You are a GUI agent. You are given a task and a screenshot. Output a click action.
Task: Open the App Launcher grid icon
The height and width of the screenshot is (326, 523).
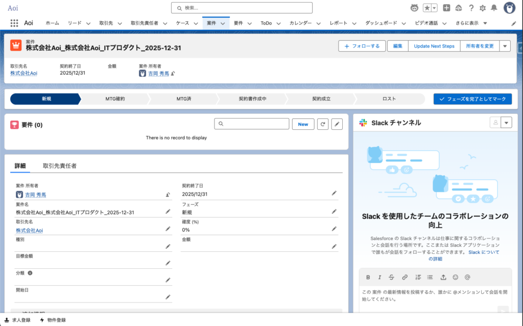[x=14, y=23]
